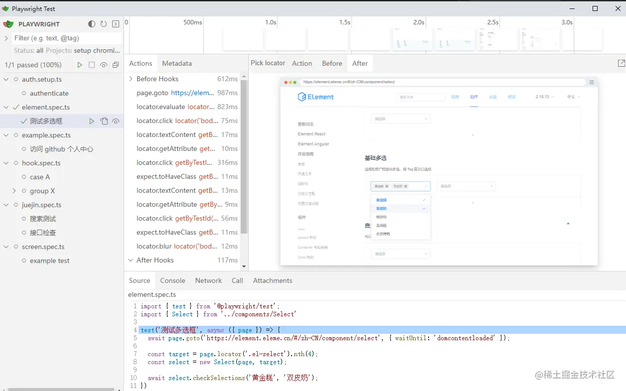Switch to the Attachments tab
The width and height of the screenshot is (626, 391).
(273, 280)
